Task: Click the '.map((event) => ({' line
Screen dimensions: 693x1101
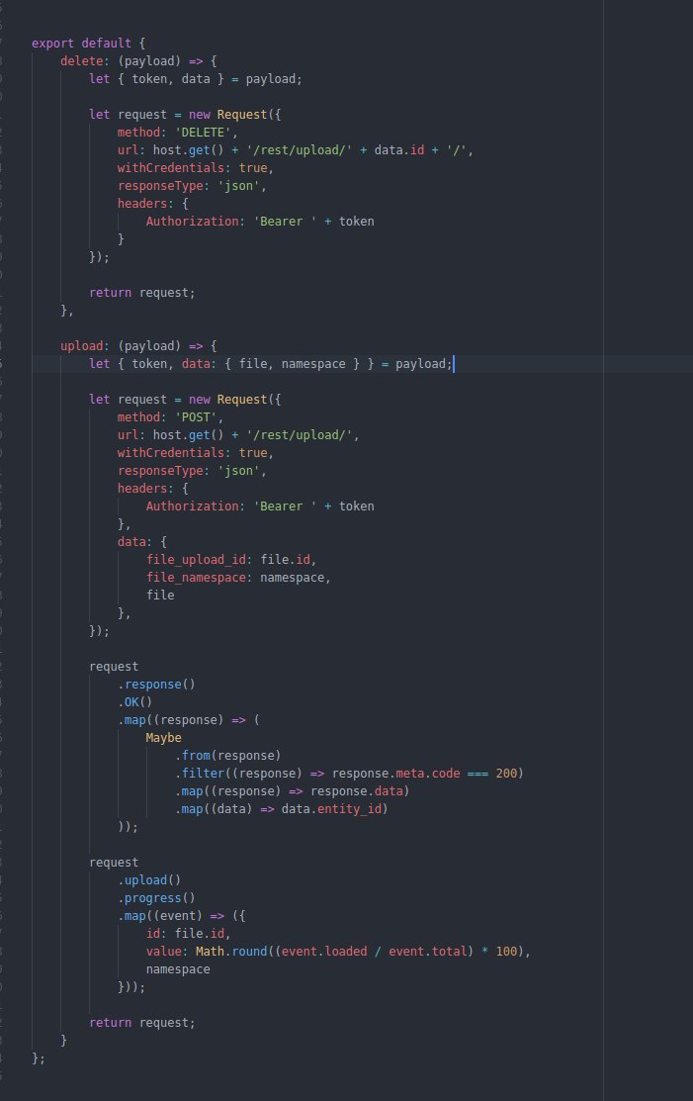Action: coord(182,916)
